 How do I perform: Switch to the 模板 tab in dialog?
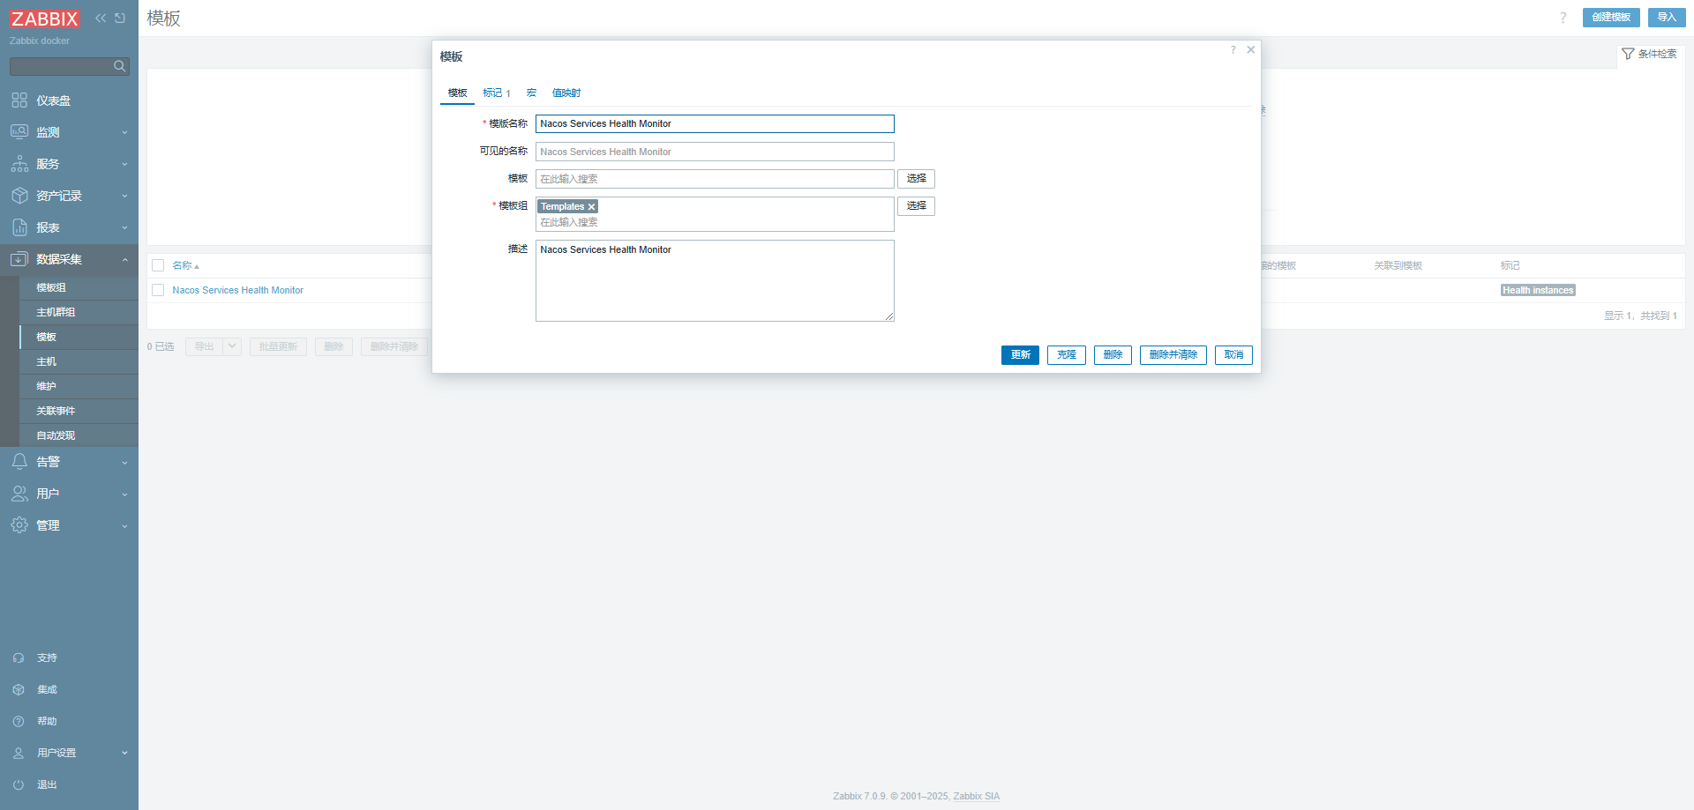coord(457,93)
